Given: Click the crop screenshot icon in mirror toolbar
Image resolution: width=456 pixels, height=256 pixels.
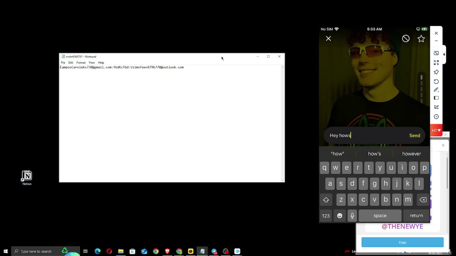Looking at the screenshot, I should click(x=436, y=107).
